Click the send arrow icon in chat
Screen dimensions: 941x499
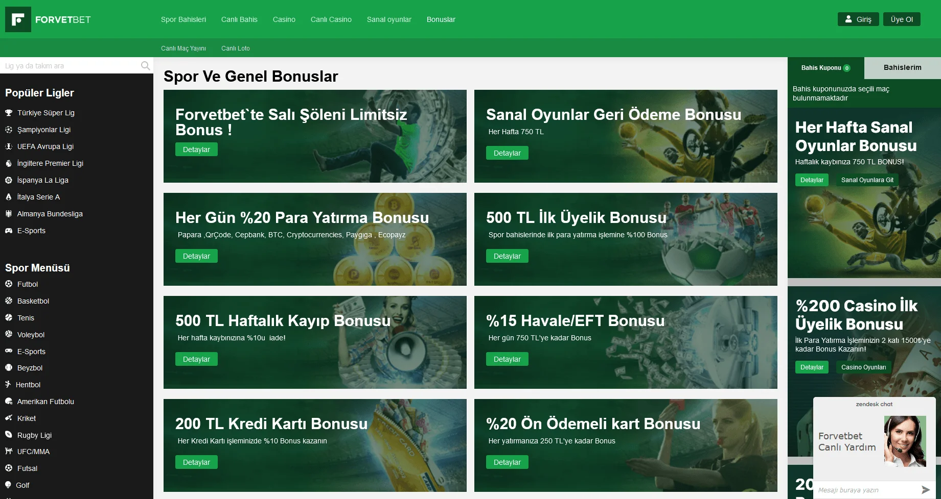pyautogui.click(x=925, y=490)
